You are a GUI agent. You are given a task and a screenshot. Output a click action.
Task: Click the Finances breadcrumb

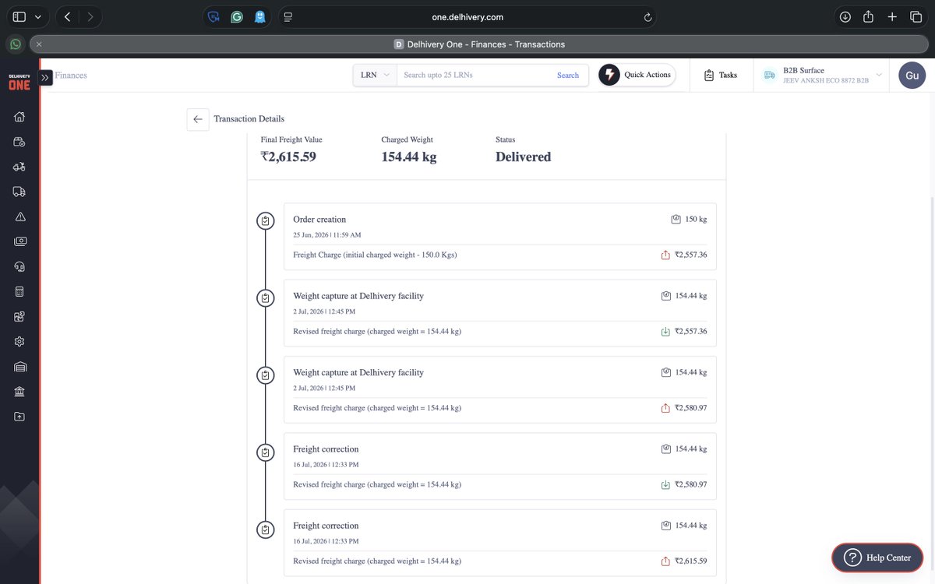71,76
